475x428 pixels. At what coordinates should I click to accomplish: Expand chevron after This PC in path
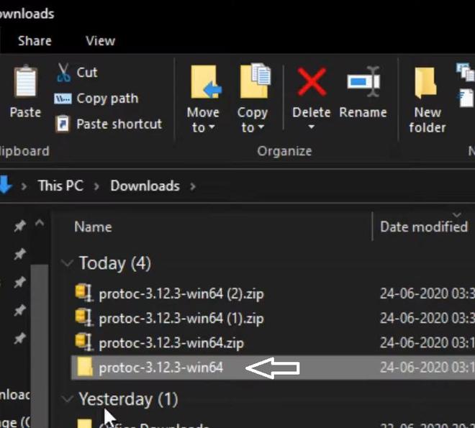pos(96,186)
